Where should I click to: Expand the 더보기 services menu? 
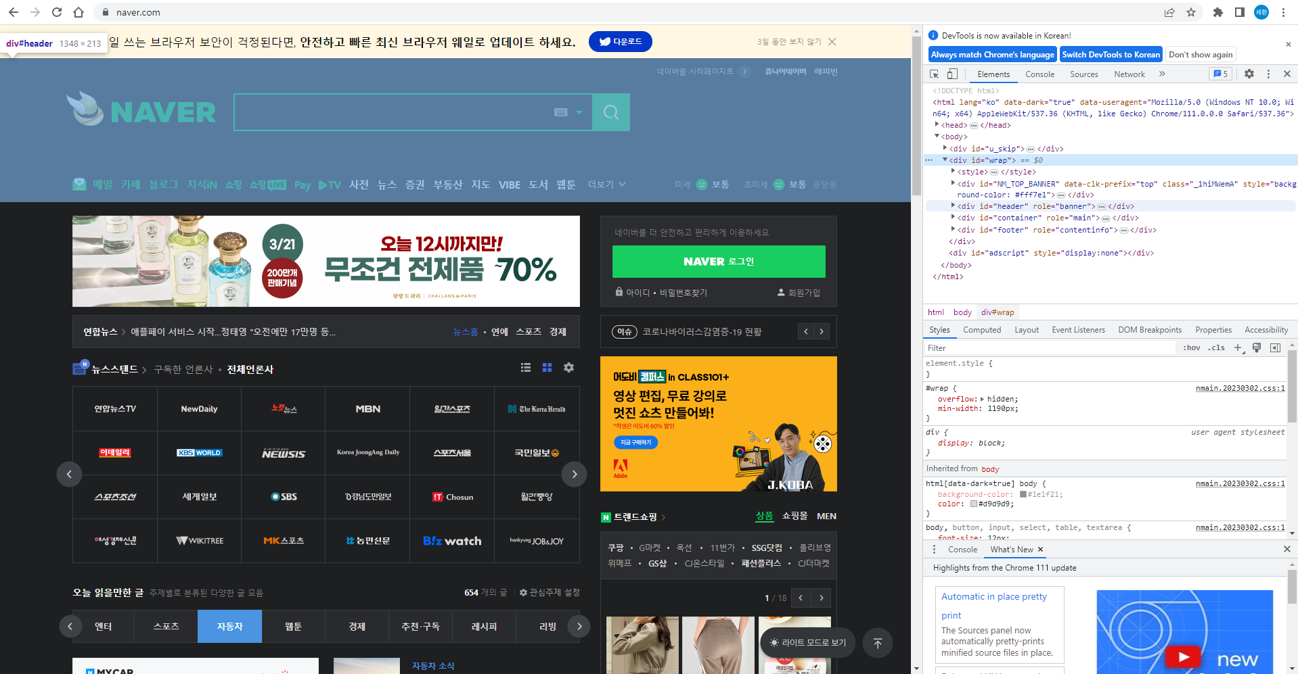607,185
